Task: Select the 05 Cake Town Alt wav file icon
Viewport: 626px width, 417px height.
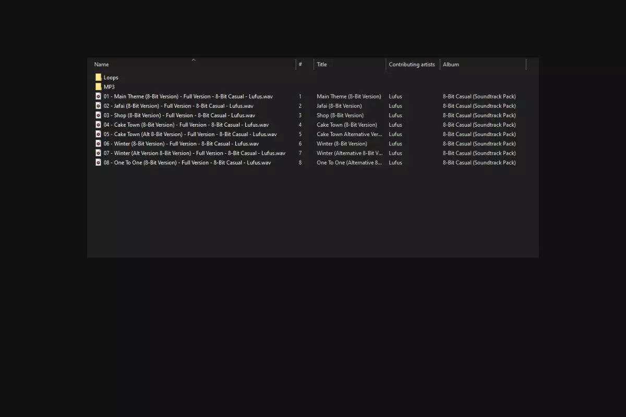Action: (98, 133)
